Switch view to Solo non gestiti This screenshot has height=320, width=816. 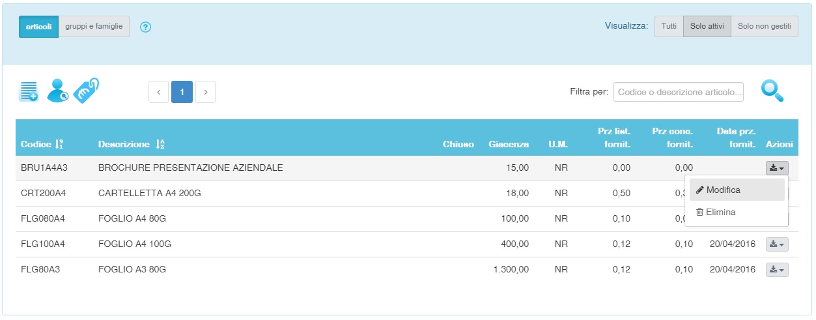click(765, 27)
